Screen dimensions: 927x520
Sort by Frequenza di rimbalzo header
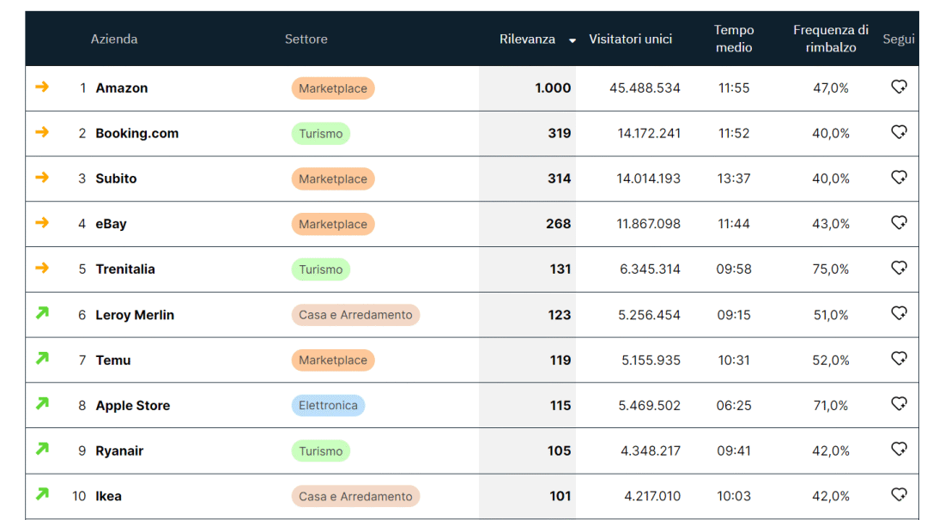coord(830,39)
